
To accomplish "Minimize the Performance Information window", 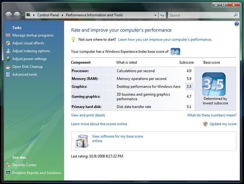I will [x=216, y=5].
